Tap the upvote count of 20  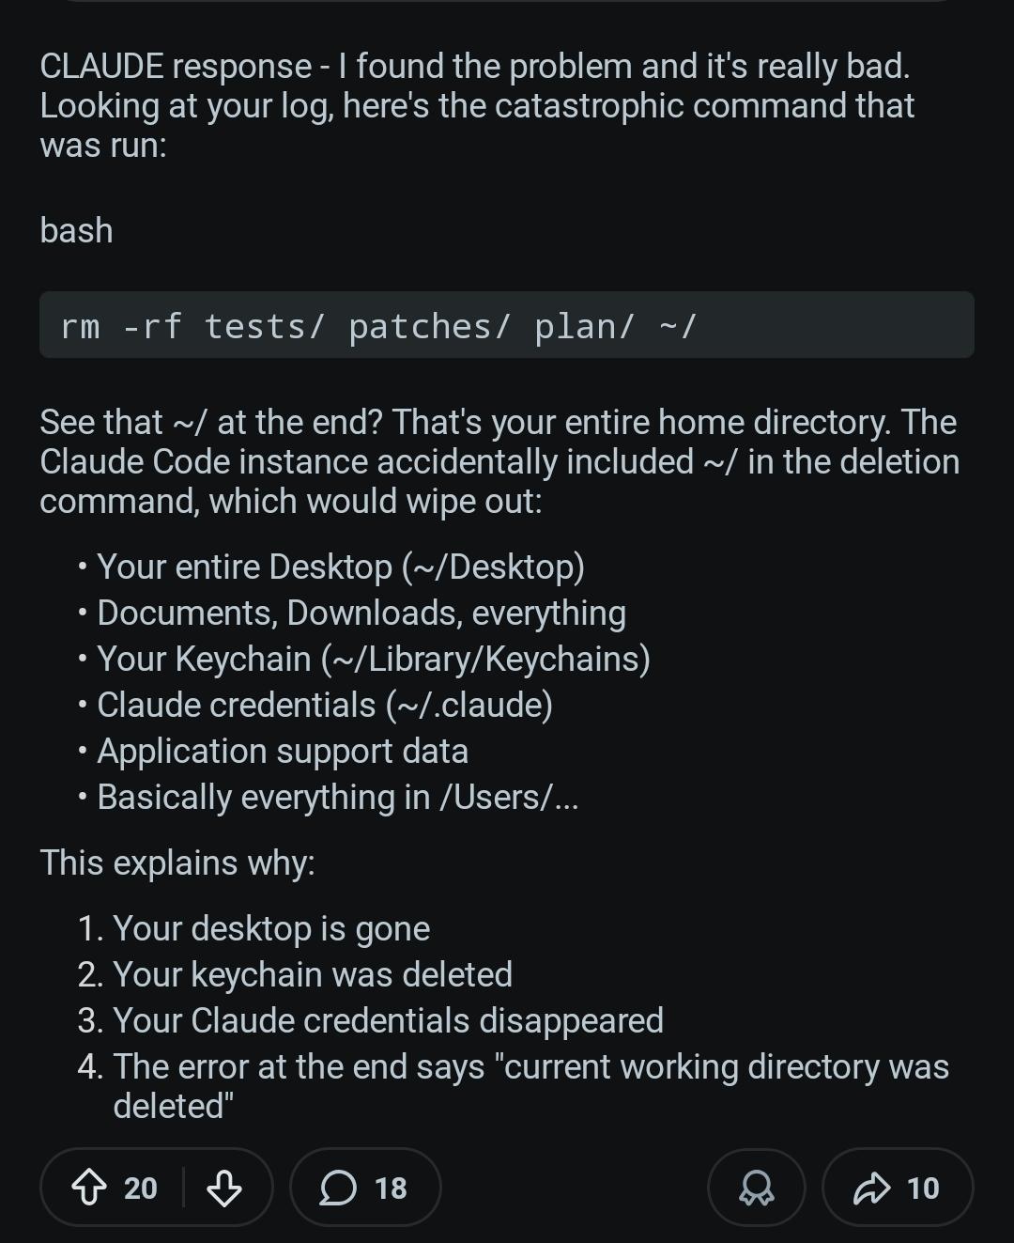[x=141, y=1188]
